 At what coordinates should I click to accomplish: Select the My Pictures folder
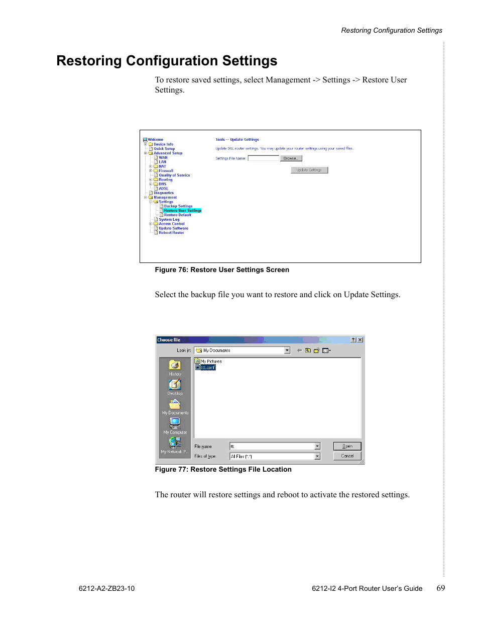[x=208, y=361]
